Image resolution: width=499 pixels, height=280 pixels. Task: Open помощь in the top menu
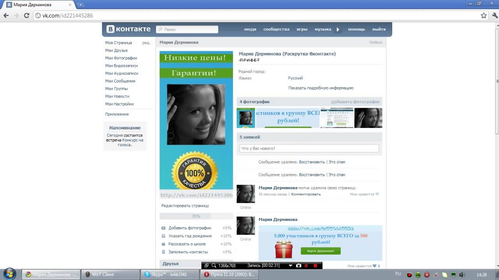pos(357,29)
